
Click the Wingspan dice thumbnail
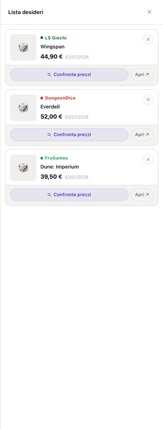23,48
